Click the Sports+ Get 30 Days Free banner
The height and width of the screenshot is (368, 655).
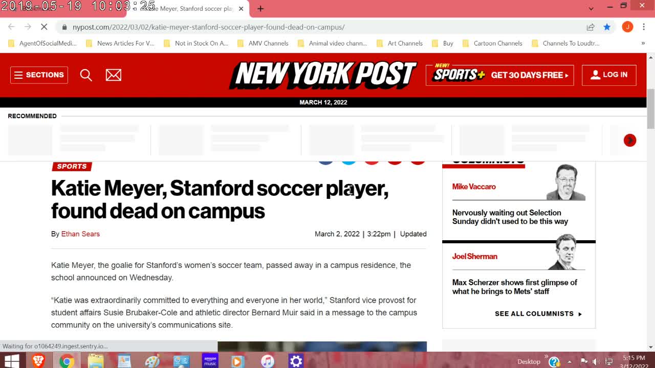point(499,75)
